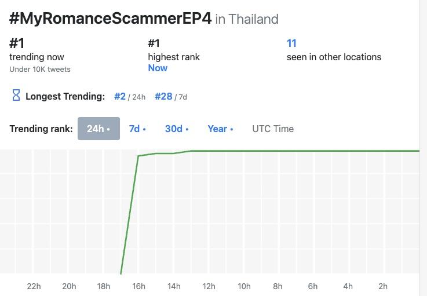This screenshot has width=427, height=296.
Task: Toggle the UTC Time setting
Action: [273, 129]
